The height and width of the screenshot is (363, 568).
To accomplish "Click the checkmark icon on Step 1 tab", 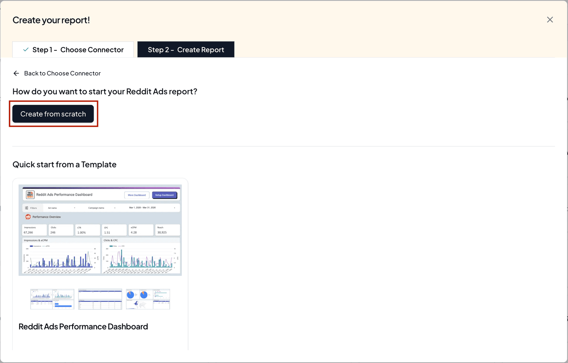I will 26,49.
